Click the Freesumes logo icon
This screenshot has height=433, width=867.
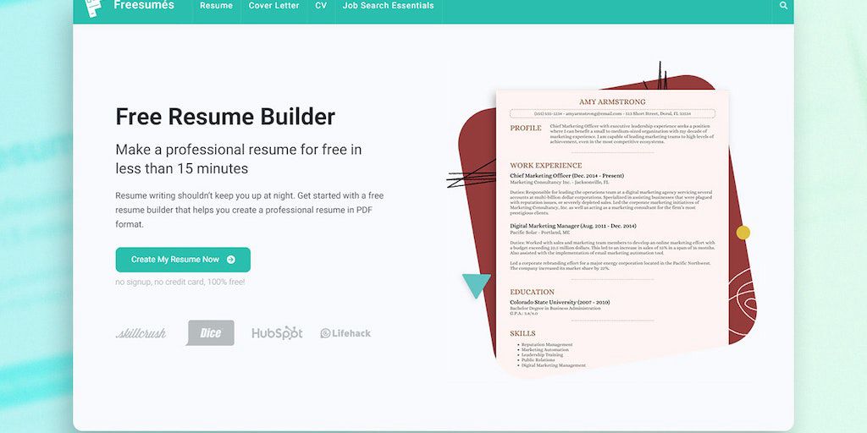pos(93,7)
